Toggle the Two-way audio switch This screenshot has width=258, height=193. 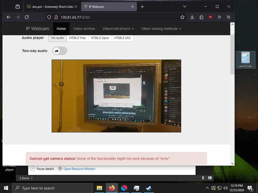click(60, 51)
